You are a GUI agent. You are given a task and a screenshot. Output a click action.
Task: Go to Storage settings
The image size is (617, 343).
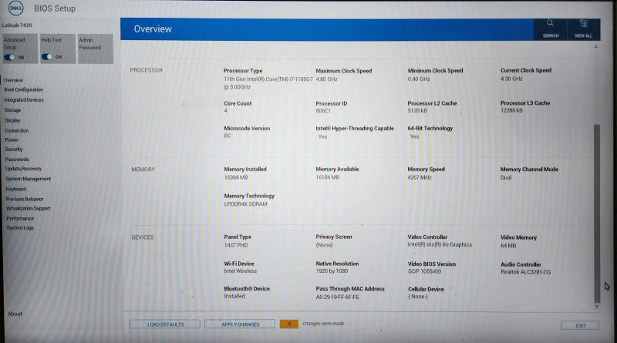coord(12,110)
